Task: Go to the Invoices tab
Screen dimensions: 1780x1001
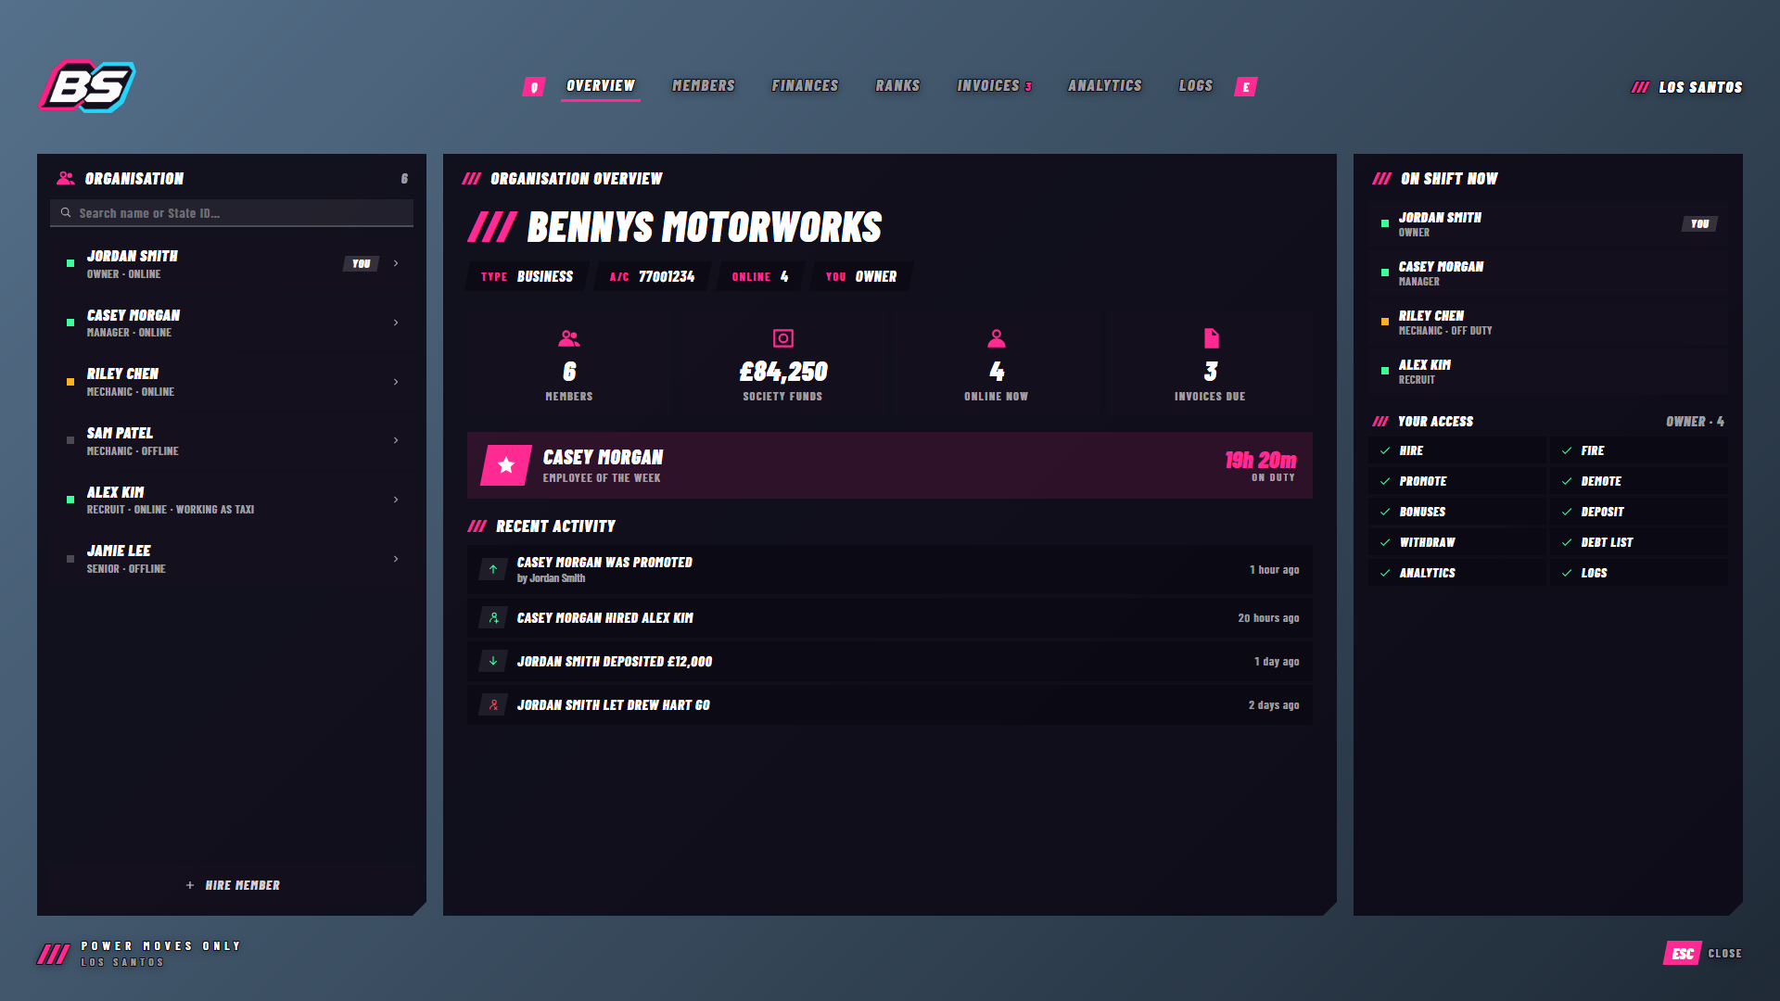Action: tap(994, 85)
